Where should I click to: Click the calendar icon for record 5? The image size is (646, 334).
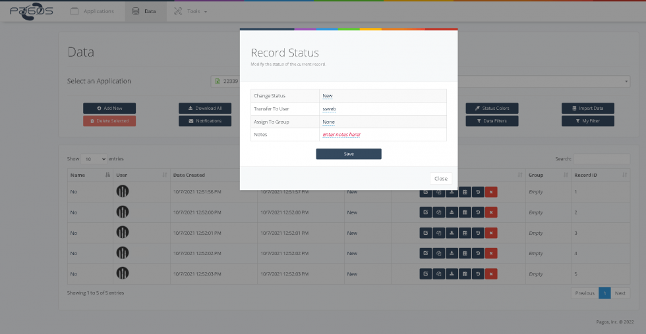(465, 274)
